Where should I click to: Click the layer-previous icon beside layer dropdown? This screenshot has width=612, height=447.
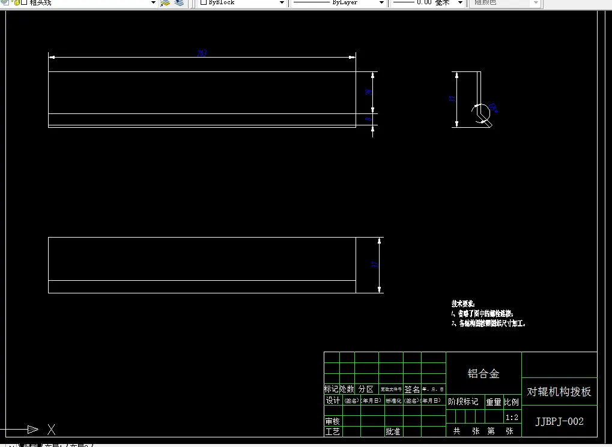(x=165, y=3)
